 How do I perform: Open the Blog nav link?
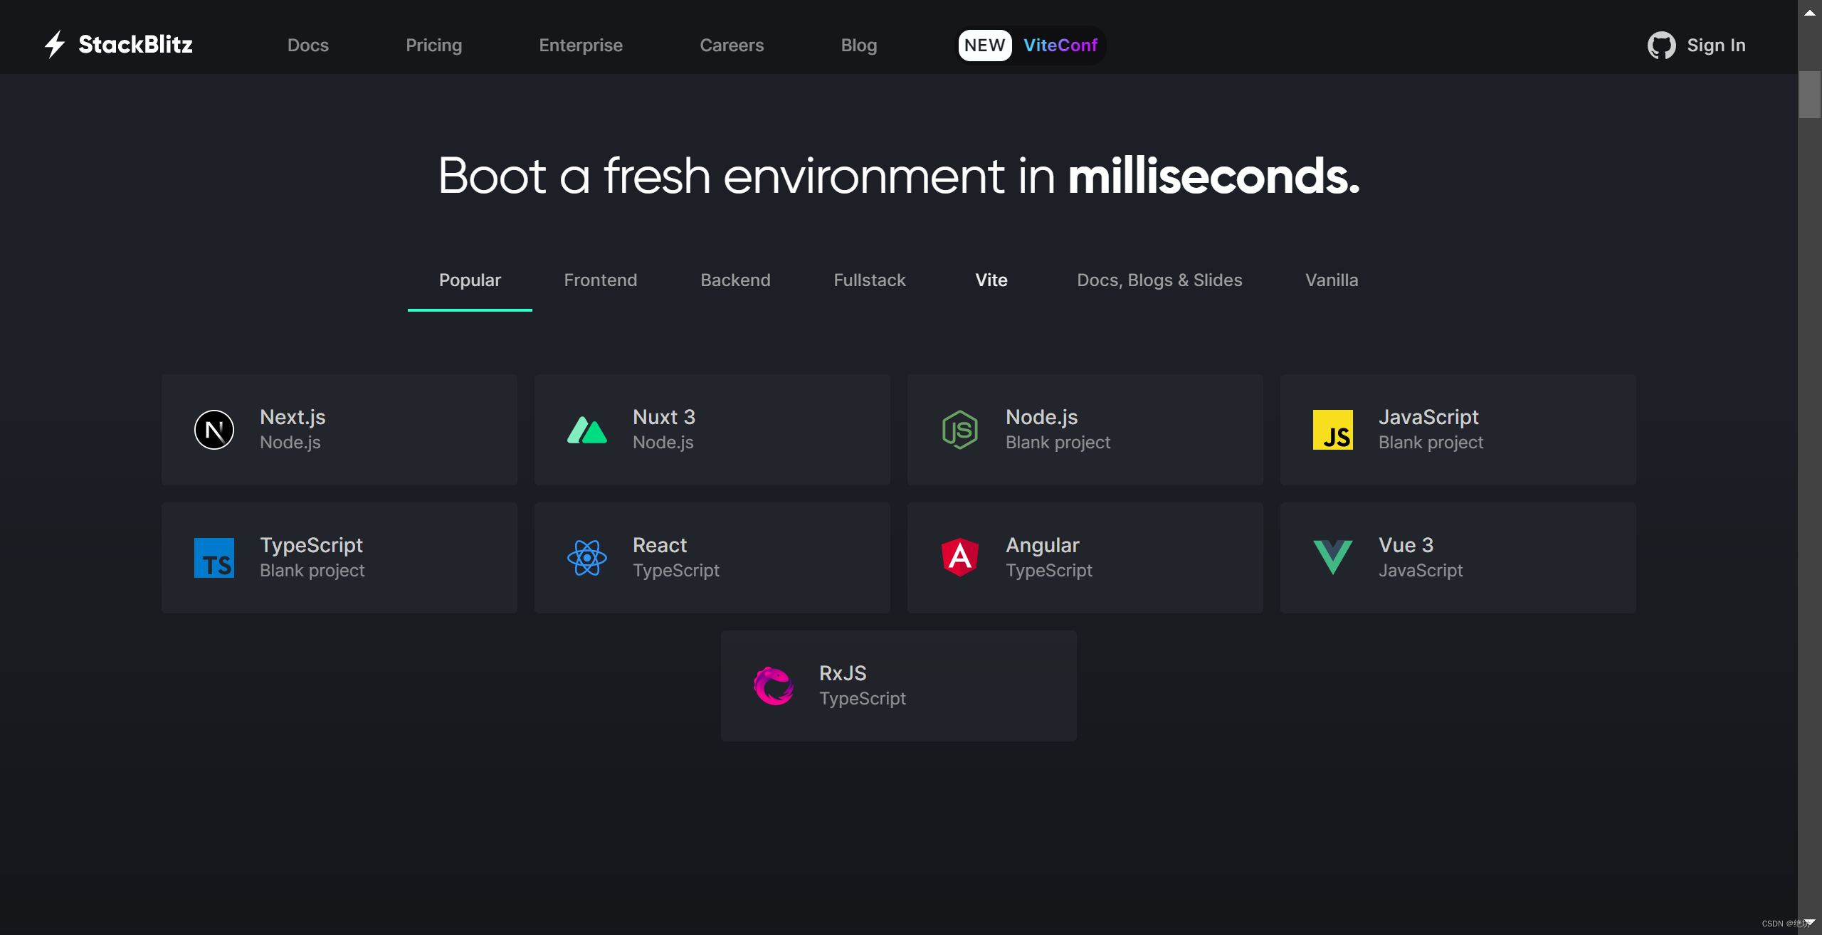tap(859, 45)
